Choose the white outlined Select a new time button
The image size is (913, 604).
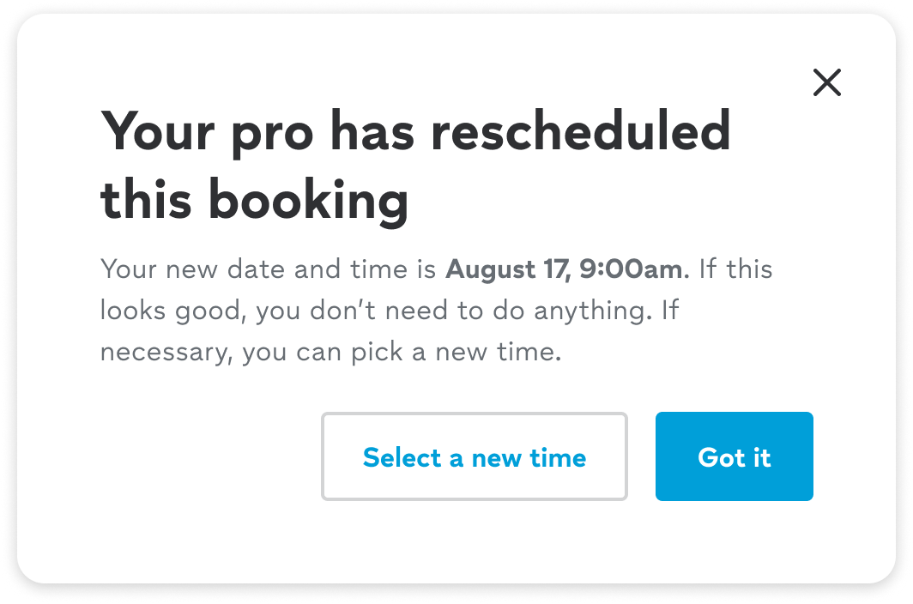click(474, 456)
